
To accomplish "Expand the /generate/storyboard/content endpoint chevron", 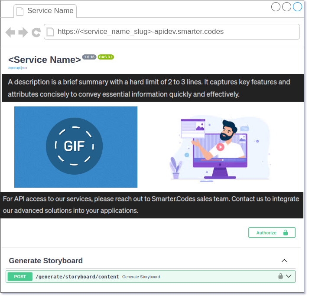I will (289, 276).
